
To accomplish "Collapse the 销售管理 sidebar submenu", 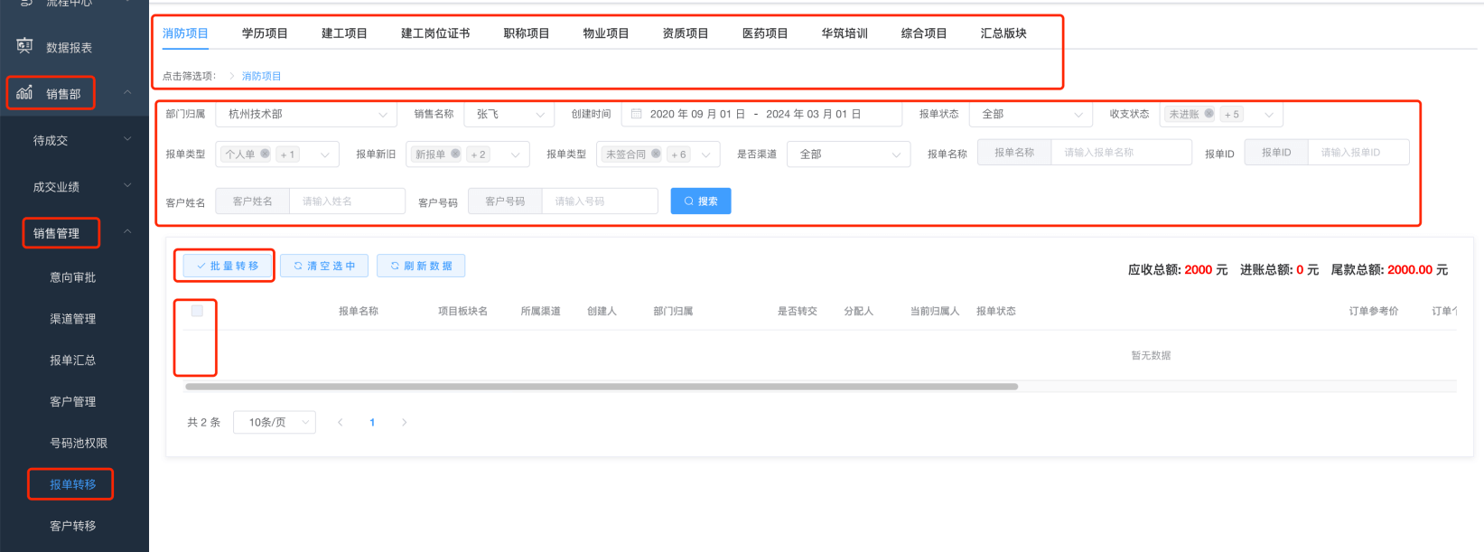I will pyautogui.click(x=127, y=232).
